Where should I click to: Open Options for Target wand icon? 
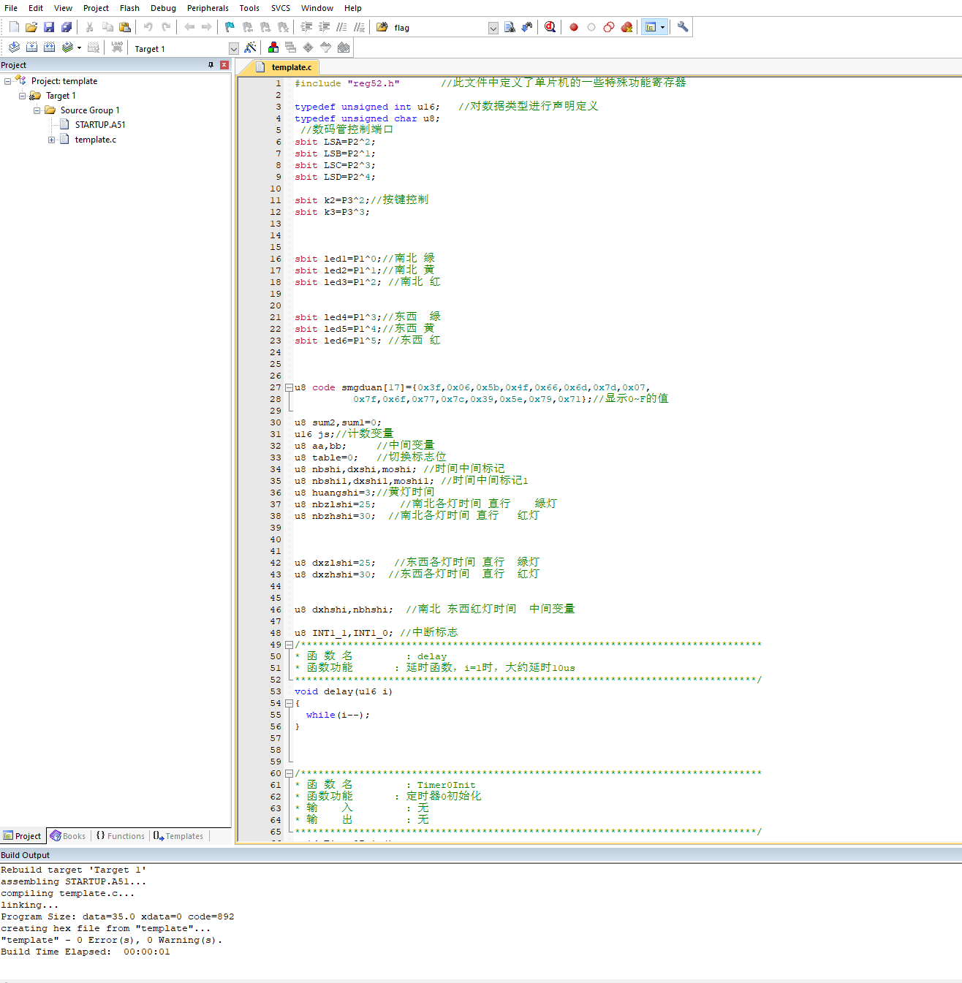[250, 48]
